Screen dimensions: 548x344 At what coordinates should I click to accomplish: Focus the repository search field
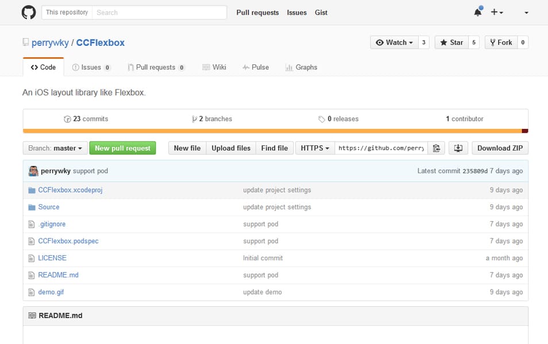point(159,13)
